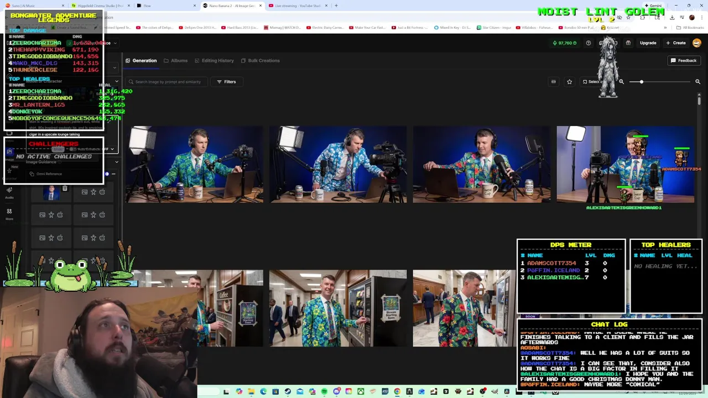Screen dimensions: 708x398
Task: Open a new browser tab
Action: coord(336,6)
